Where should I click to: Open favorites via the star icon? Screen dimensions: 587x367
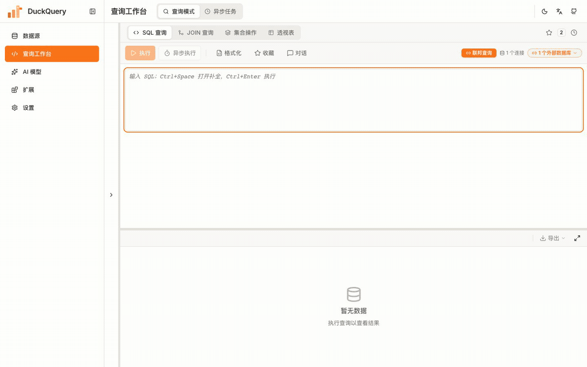pos(549,33)
